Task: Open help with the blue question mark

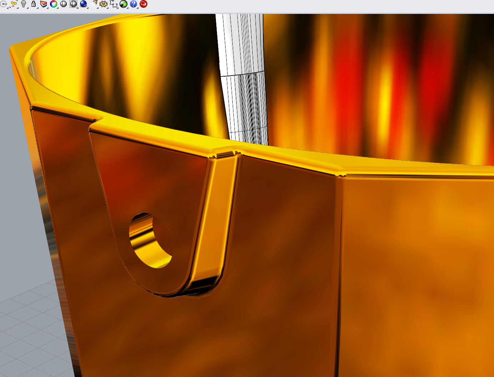Action: coord(133,4)
